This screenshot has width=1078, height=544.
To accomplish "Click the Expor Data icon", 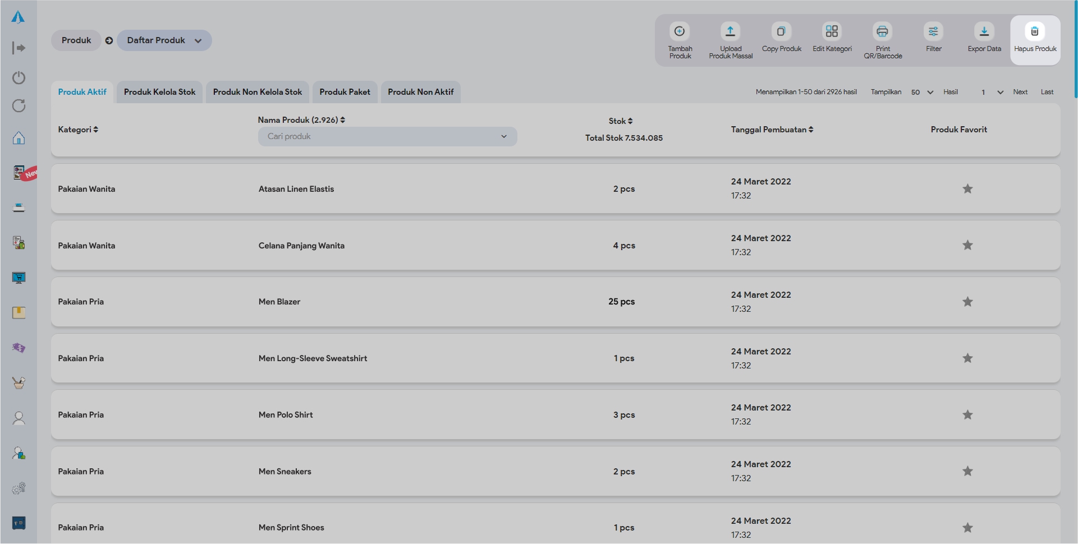I will pos(984,31).
